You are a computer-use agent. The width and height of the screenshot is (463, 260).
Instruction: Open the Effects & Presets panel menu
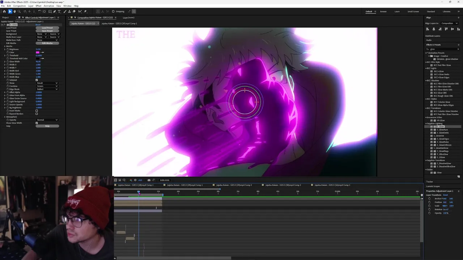point(459,45)
